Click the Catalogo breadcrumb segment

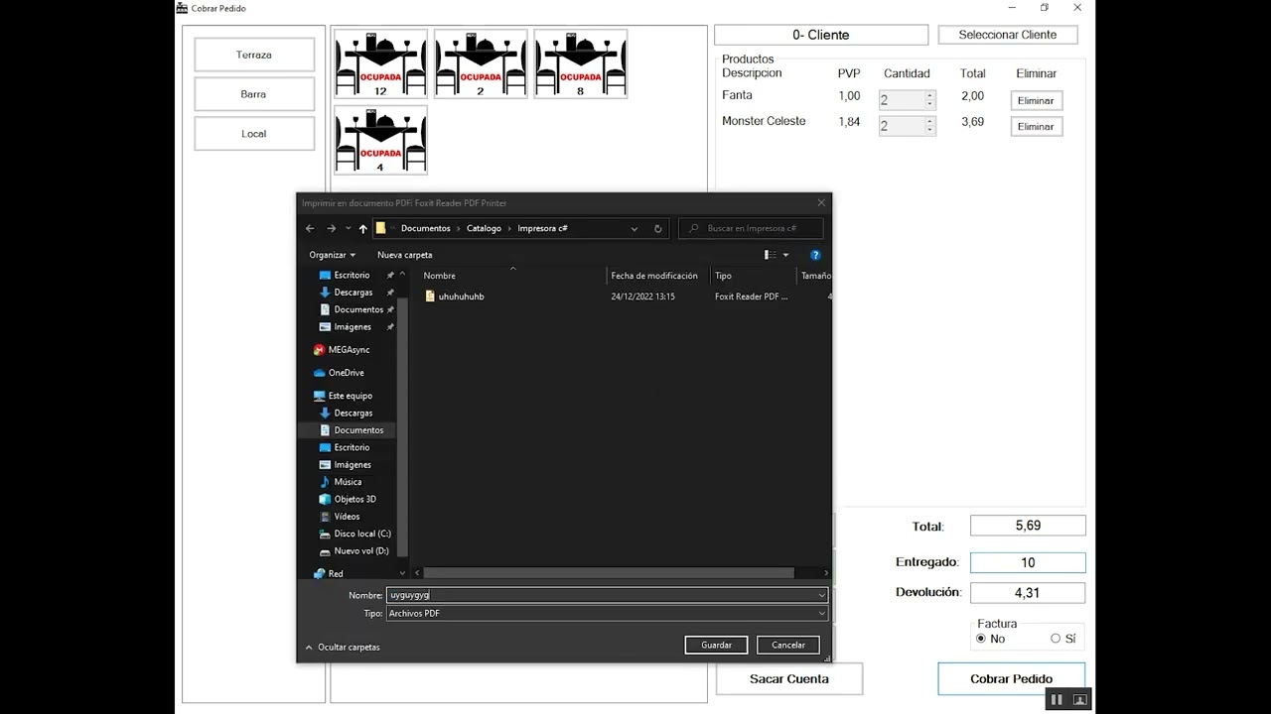[x=485, y=228]
